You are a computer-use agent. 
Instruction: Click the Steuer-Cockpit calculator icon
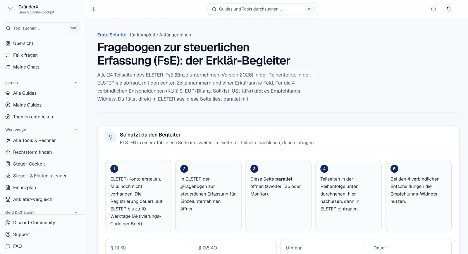[x=8, y=164]
